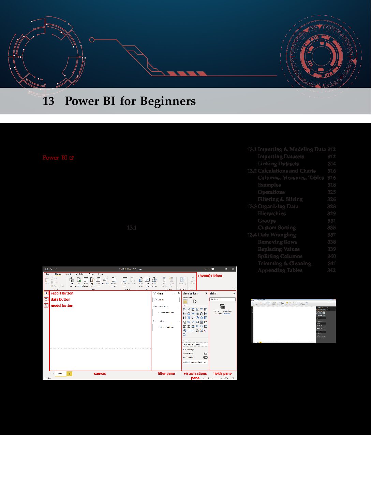Click the Build visual icon in Visualizations

tap(185, 302)
